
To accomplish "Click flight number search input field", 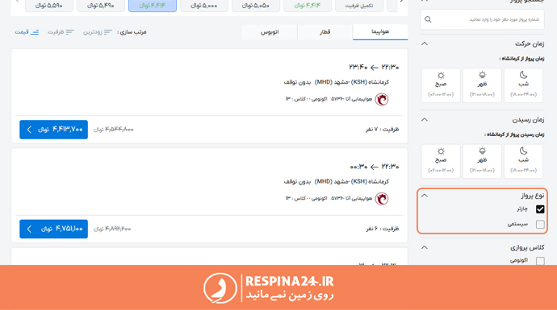I will pos(483,19).
